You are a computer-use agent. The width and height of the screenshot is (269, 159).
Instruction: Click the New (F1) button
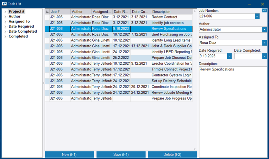pos(69,155)
